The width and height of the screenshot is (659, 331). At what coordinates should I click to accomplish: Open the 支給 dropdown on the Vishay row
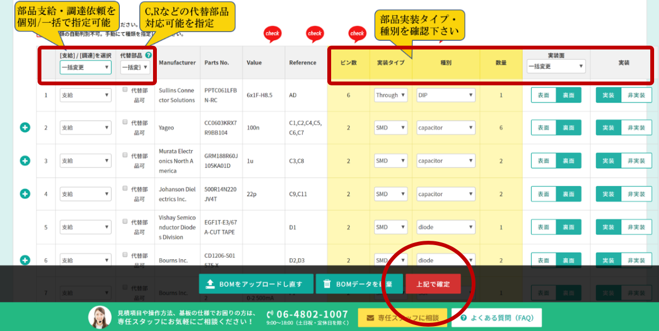(x=86, y=227)
